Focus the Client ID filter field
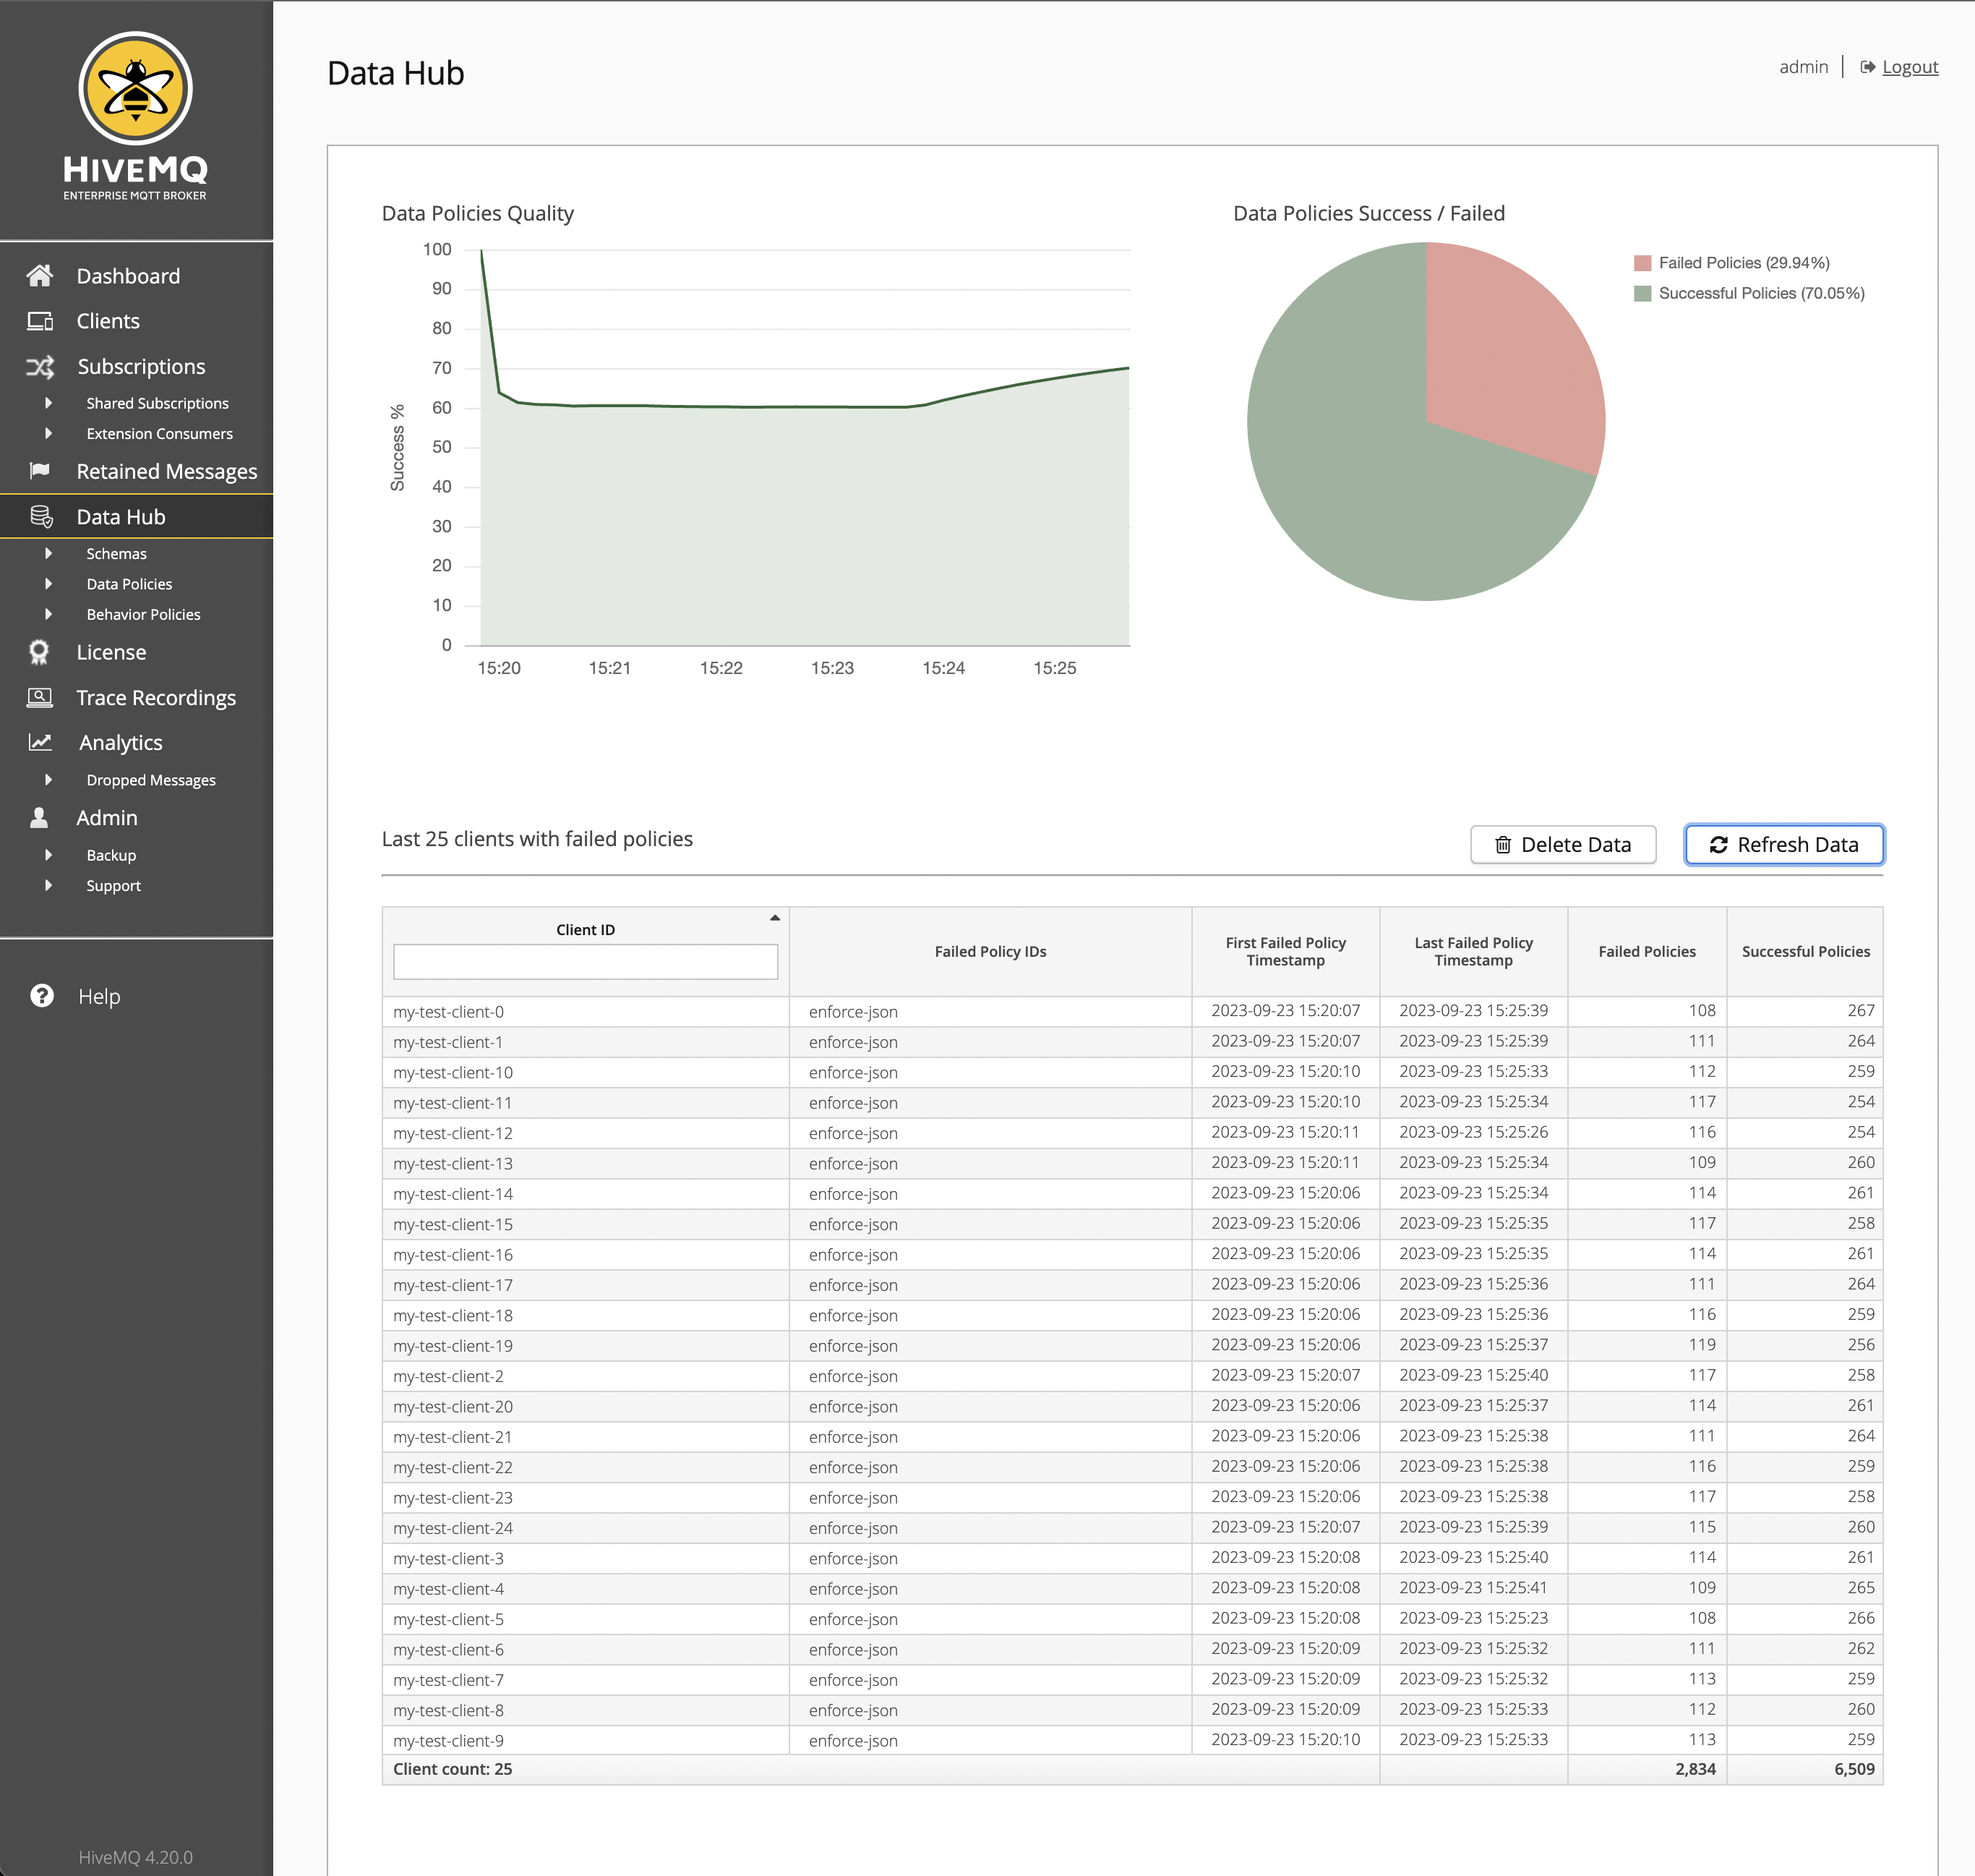Image resolution: width=1975 pixels, height=1876 pixels. (x=586, y=962)
